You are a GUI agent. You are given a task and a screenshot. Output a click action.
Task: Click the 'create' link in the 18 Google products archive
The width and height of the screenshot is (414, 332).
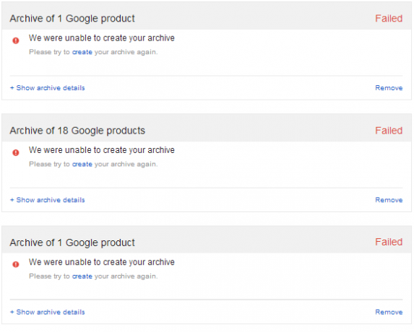[x=82, y=164]
